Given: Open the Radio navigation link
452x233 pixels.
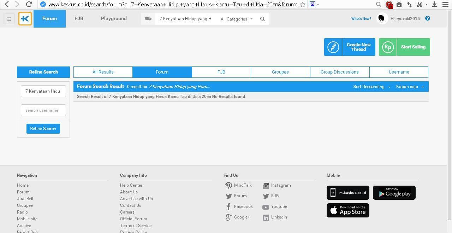Looking at the screenshot, I should click(22, 212).
